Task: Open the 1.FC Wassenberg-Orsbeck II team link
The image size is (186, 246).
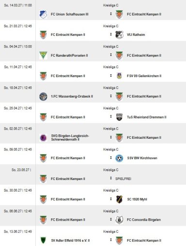Action: [x=72, y=97]
